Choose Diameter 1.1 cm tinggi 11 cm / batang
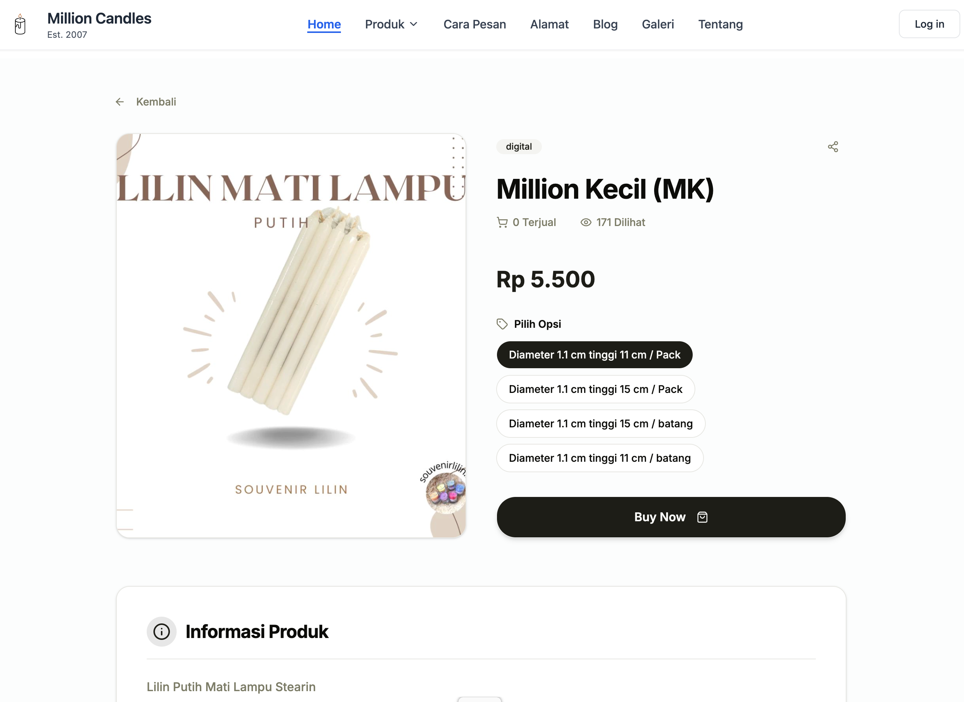This screenshot has height=702, width=964. pos(600,458)
